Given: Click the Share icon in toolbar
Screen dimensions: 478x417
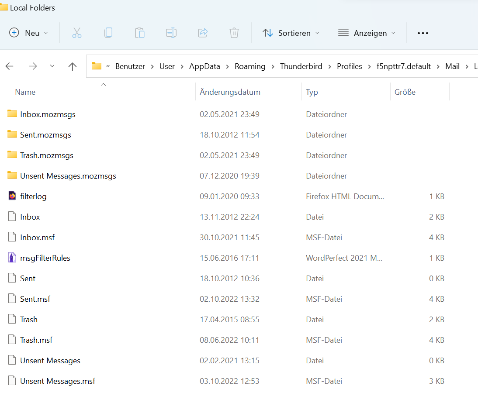Looking at the screenshot, I should [x=203, y=33].
